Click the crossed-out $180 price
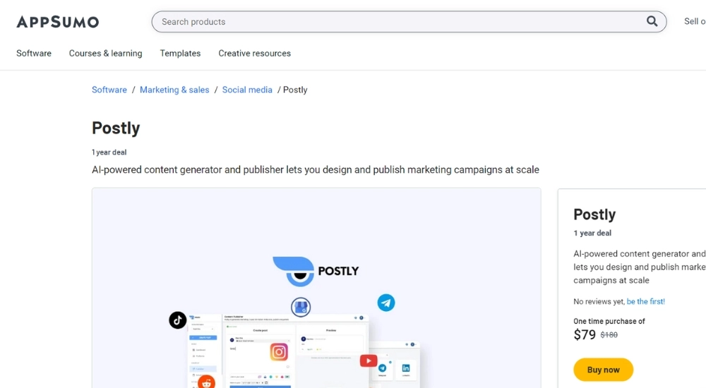The image size is (706, 388). coord(609,335)
